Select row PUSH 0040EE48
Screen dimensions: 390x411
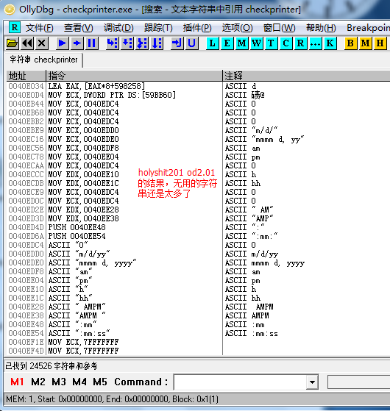[198, 227]
